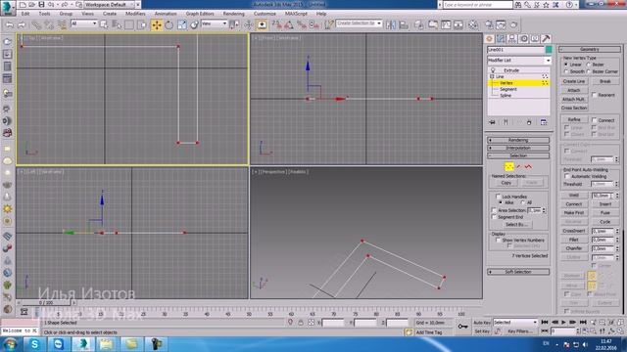627x352 pixels.
Task: Open the Tools menu
Action: click(44, 14)
